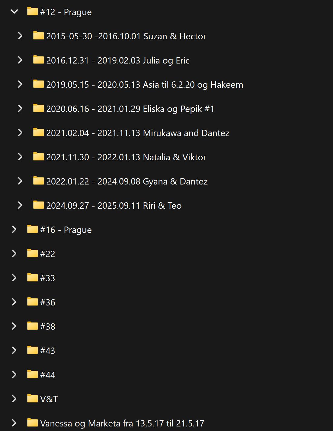Click the folder icon next to #22
Screen dimensions: 333x431
click(32, 253)
